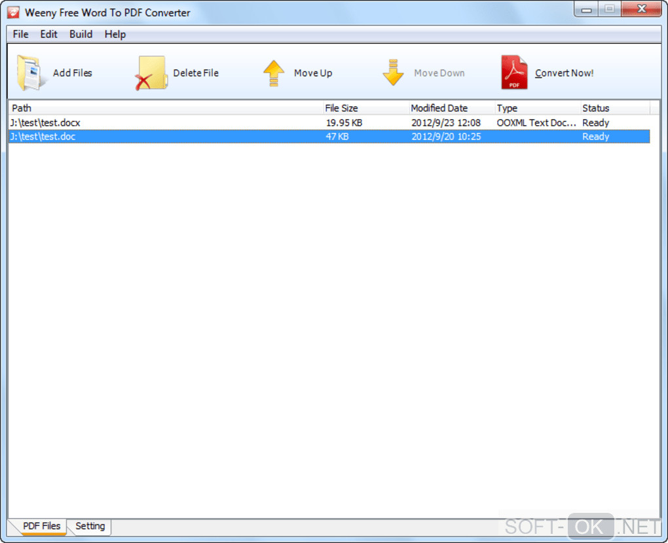
Task: Select the PDF Files tab
Action: (x=41, y=526)
